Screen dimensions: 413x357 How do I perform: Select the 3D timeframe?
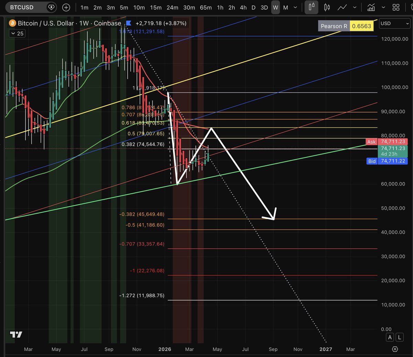tap(264, 7)
